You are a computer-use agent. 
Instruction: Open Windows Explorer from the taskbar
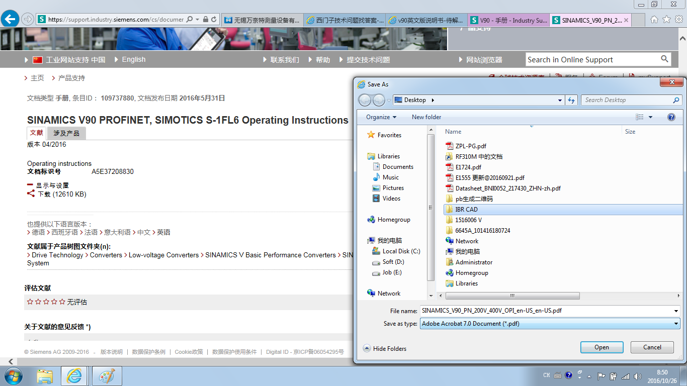45,376
